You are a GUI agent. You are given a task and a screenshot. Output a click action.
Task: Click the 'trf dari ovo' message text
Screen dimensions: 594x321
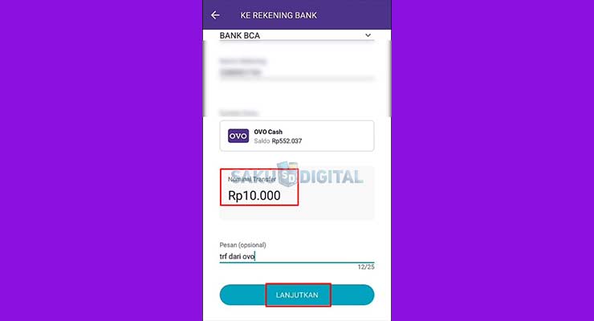(x=237, y=256)
